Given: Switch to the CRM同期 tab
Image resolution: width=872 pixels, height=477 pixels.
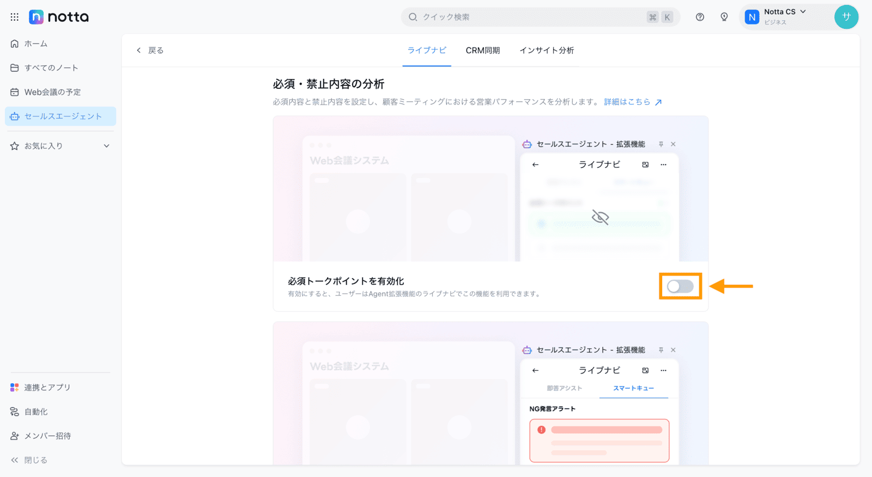Looking at the screenshot, I should (x=482, y=50).
